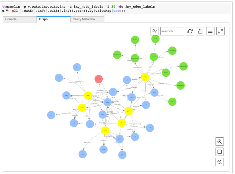Viewport: 235px width, 174px height.
Task: Select the yellow g117 node
Action: point(122,123)
